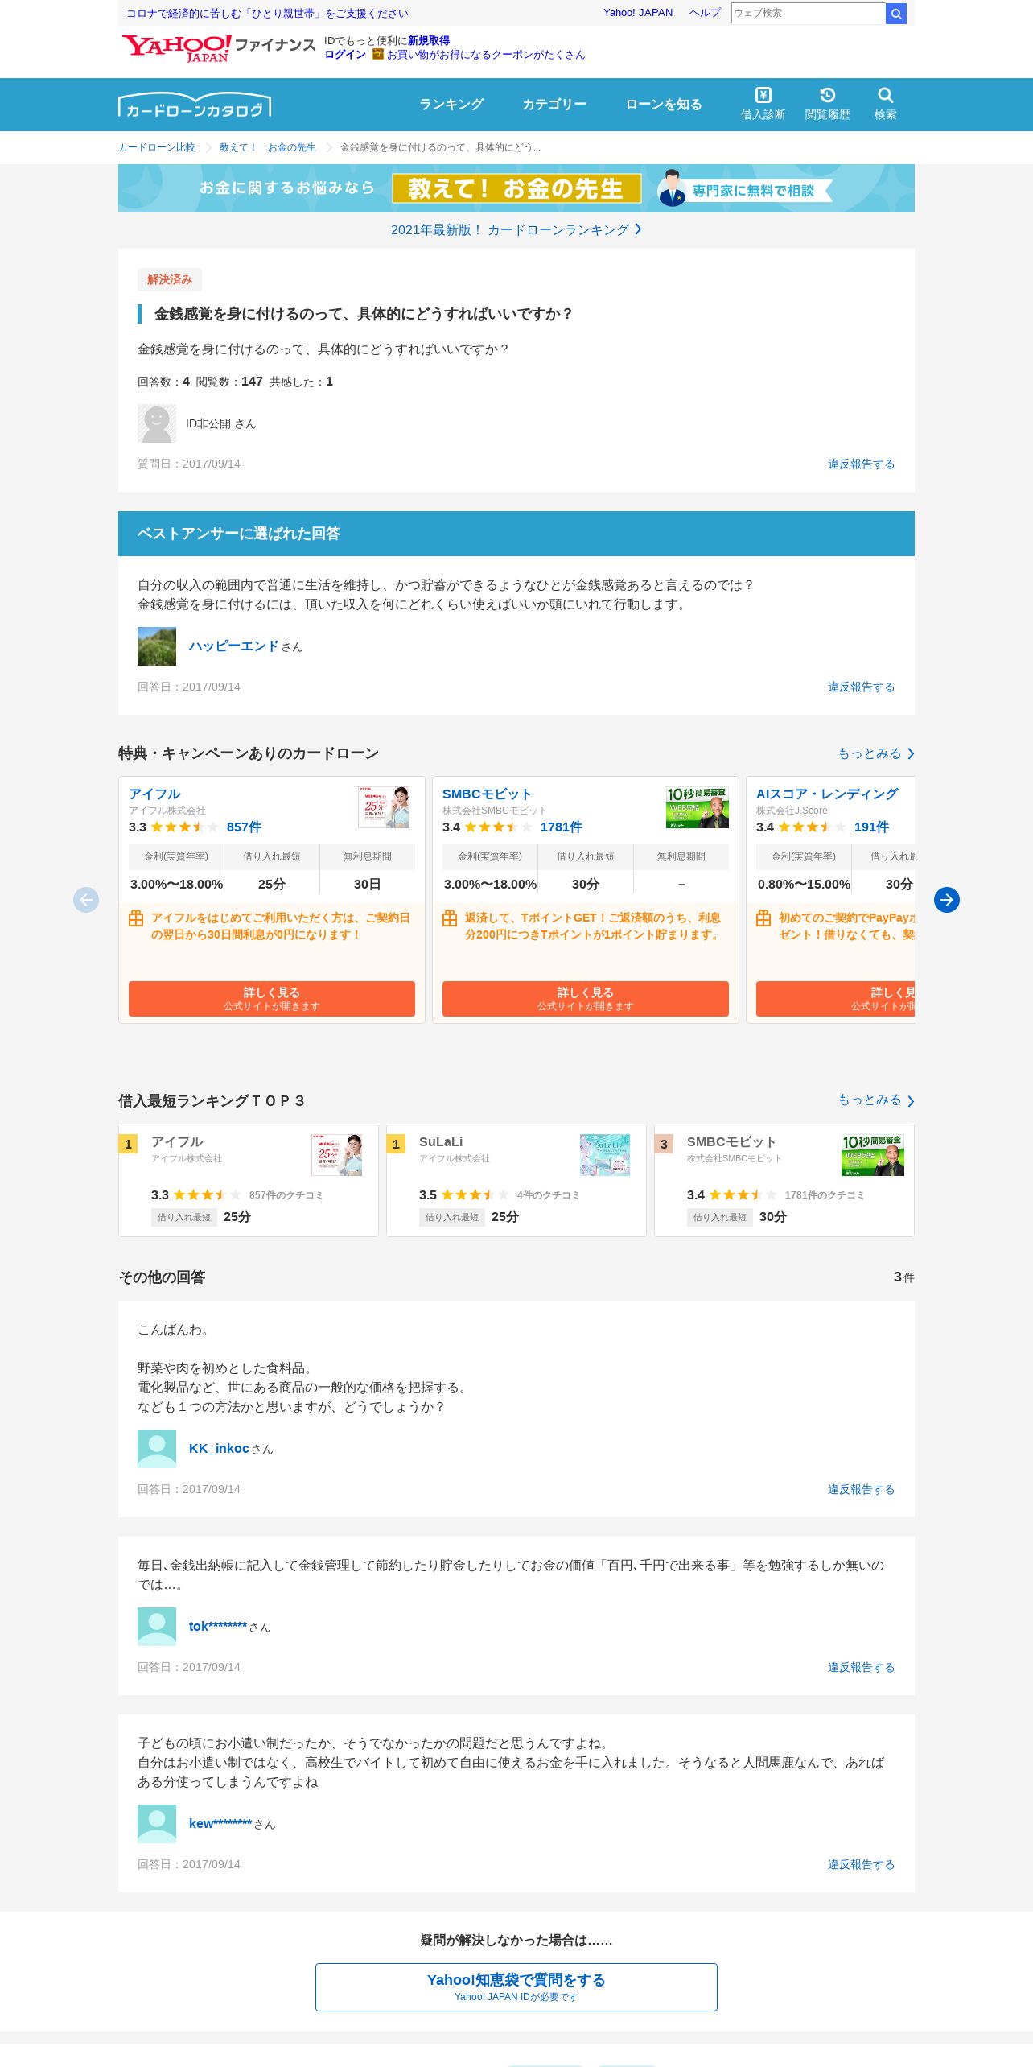The height and width of the screenshot is (2067, 1033).
Task: Click the 新規取得 link
Action: point(429,41)
